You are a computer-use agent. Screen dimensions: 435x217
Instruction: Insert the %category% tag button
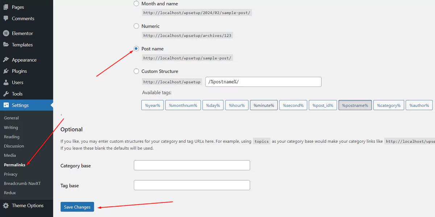click(388, 105)
